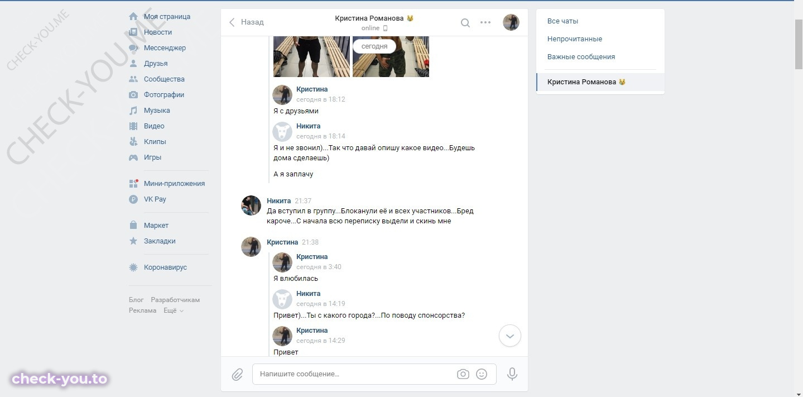This screenshot has height=397, width=803.
Task: Open Новости news icon
Action: [x=133, y=32]
